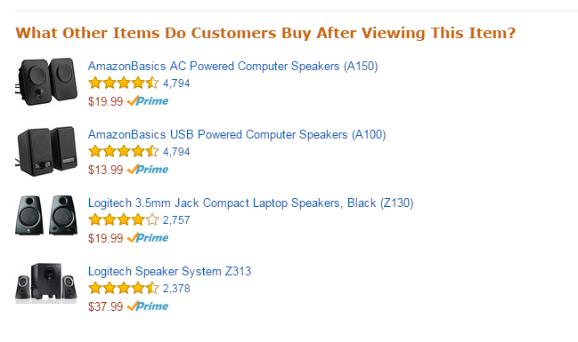Screen dimensions: 578x342
Task: Open 2,378 reviews for Logitech Z313
Action: point(176,289)
